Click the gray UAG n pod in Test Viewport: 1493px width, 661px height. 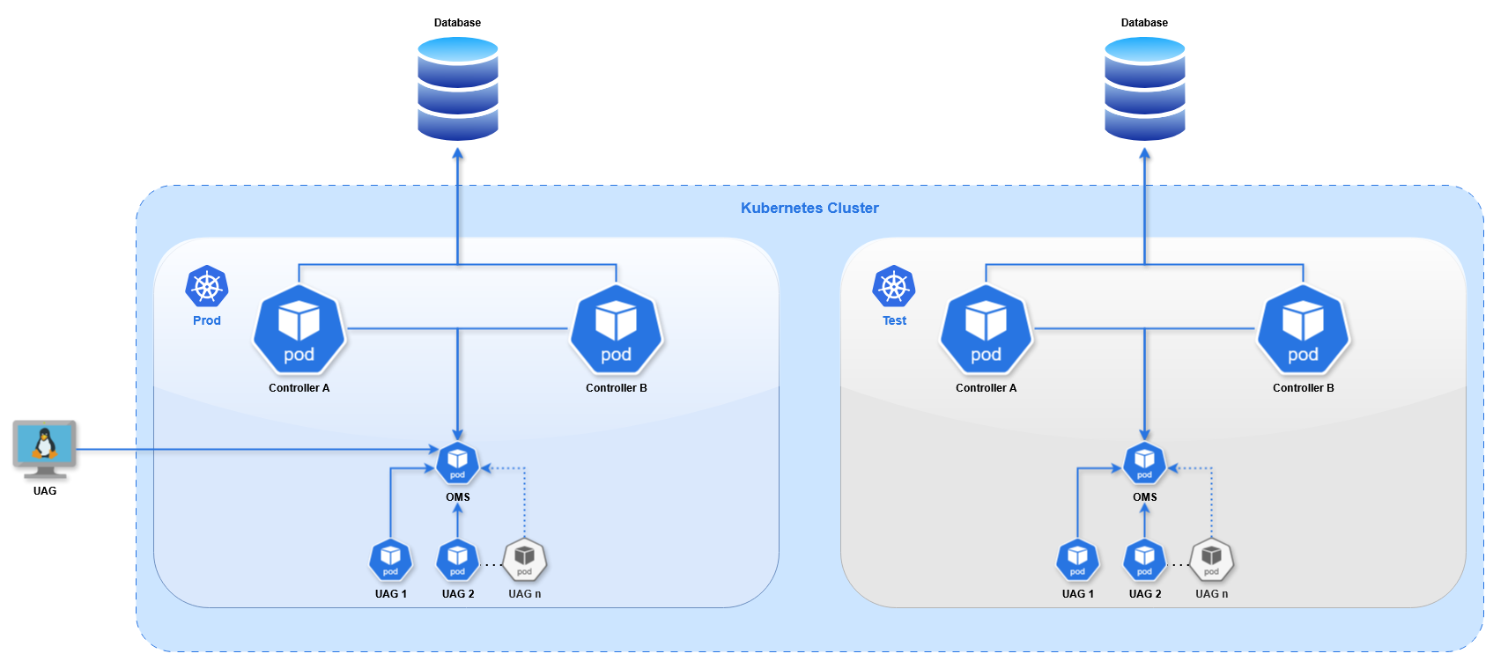[1211, 560]
